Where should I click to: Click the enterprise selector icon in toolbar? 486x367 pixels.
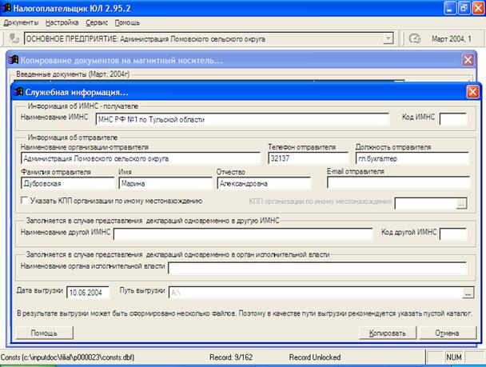[14, 38]
